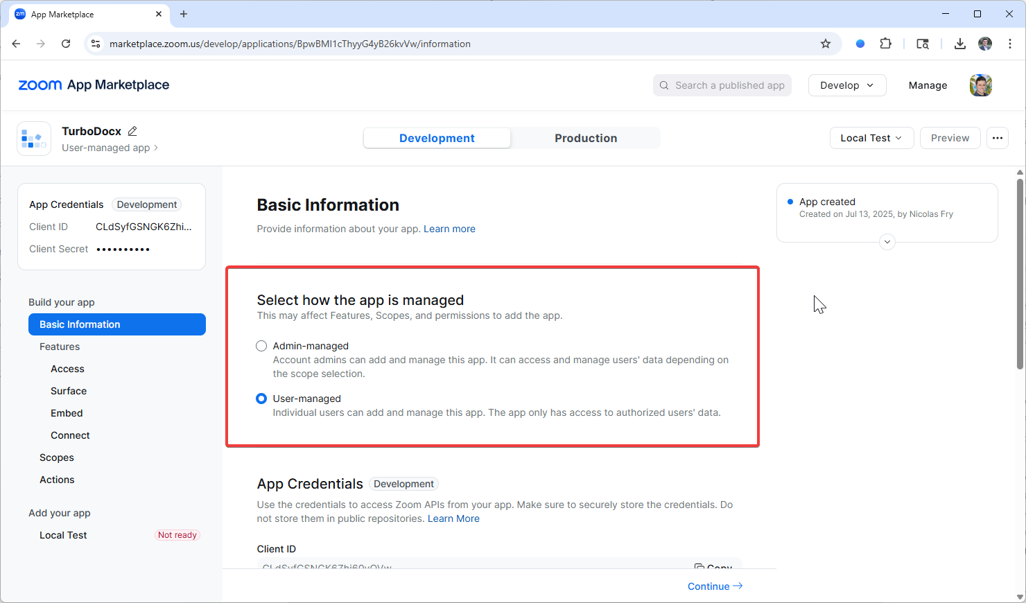The width and height of the screenshot is (1026, 603).
Task: Click the Development badge beside App Credentials heading
Action: (403, 484)
